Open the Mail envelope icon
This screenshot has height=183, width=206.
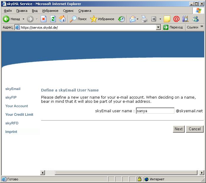[x=133, y=19]
